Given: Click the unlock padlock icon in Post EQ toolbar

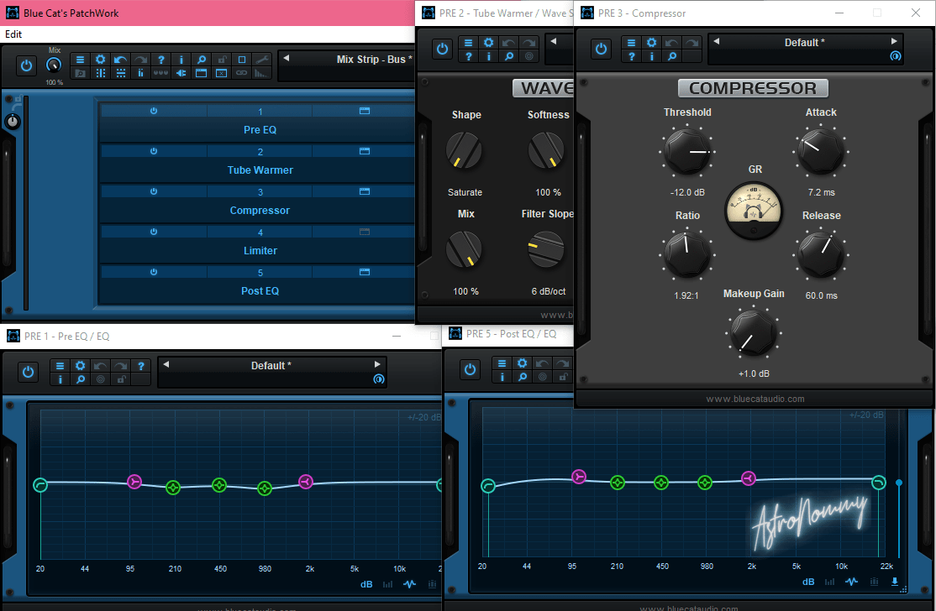Looking at the screenshot, I should click(563, 377).
